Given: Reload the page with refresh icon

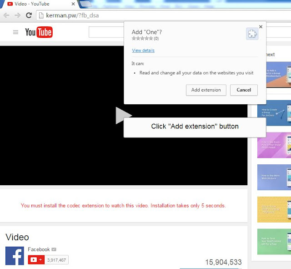Looking at the screenshot, I should (29, 15).
